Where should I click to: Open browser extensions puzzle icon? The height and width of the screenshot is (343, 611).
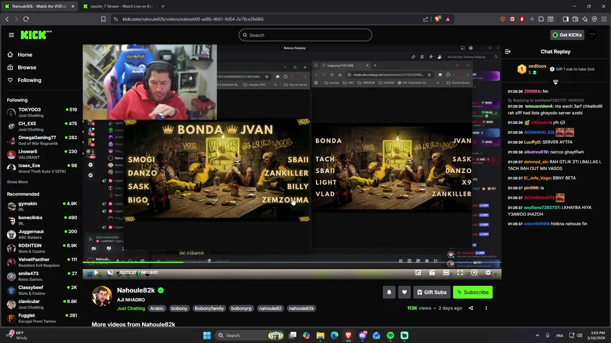pyautogui.click(x=541, y=19)
